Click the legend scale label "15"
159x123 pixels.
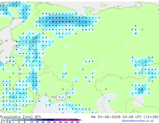pos(37,122)
